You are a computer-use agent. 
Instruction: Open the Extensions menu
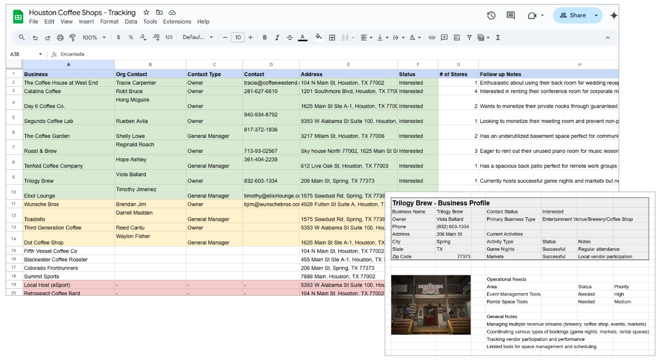pos(177,21)
